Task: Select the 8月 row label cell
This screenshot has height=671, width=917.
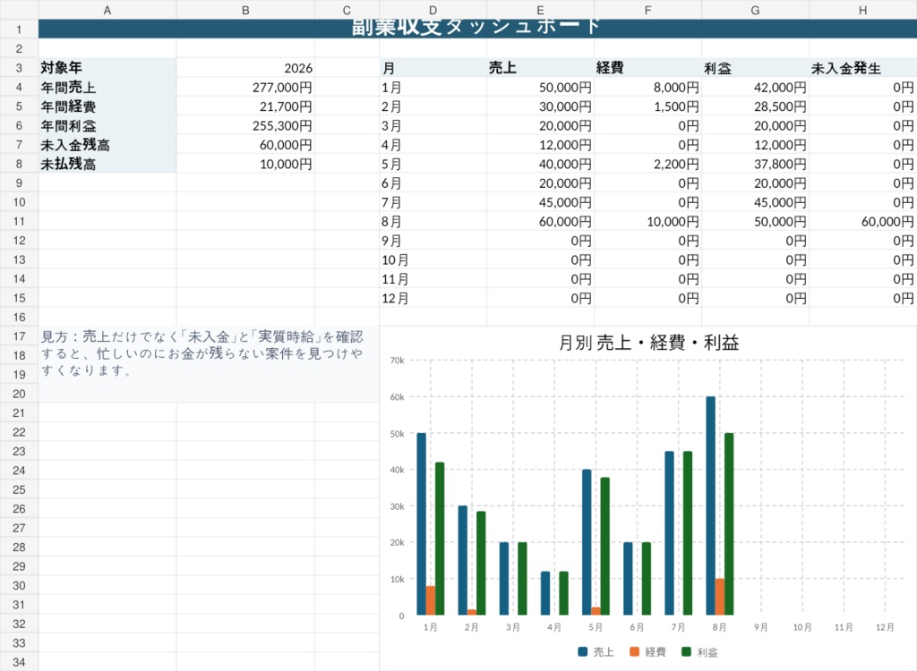Action: coord(433,222)
